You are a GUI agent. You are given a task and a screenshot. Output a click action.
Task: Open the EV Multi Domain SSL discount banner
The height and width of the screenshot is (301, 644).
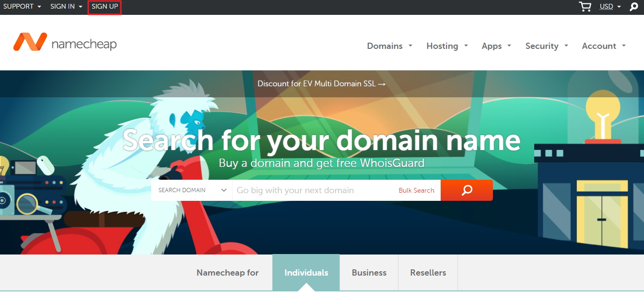(x=322, y=83)
